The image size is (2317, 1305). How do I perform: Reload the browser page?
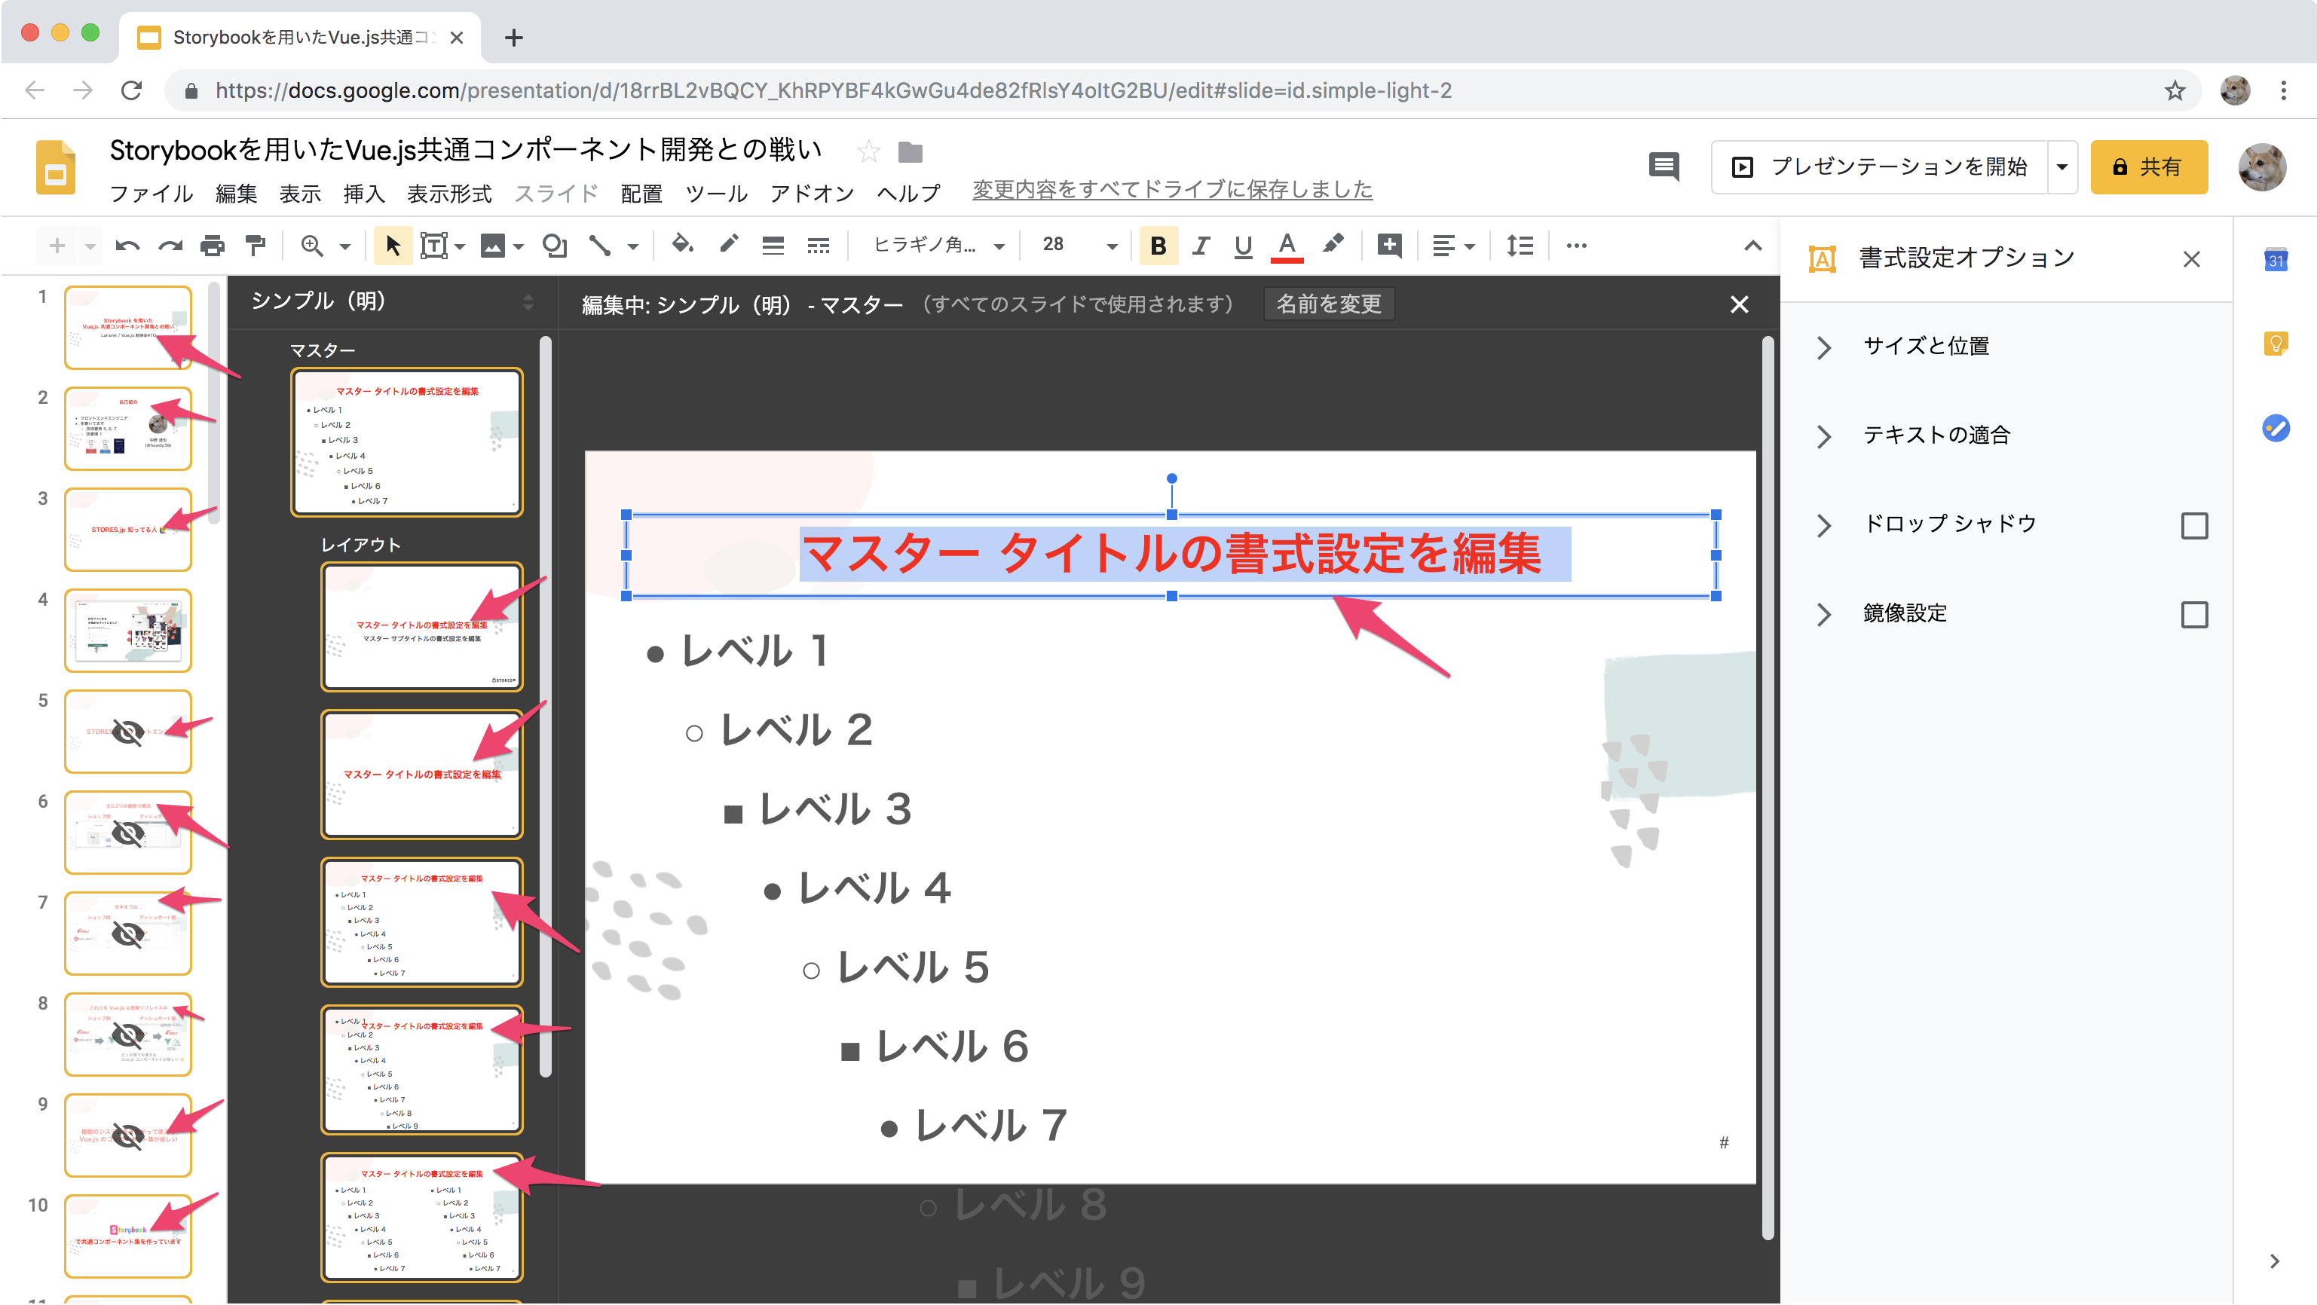pos(131,91)
